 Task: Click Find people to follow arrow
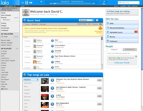pyautogui.click(x=100, y=28)
